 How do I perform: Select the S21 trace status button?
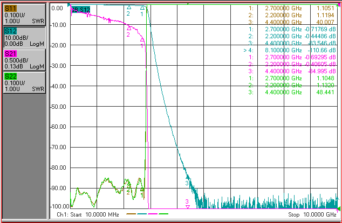pos(24,60)
